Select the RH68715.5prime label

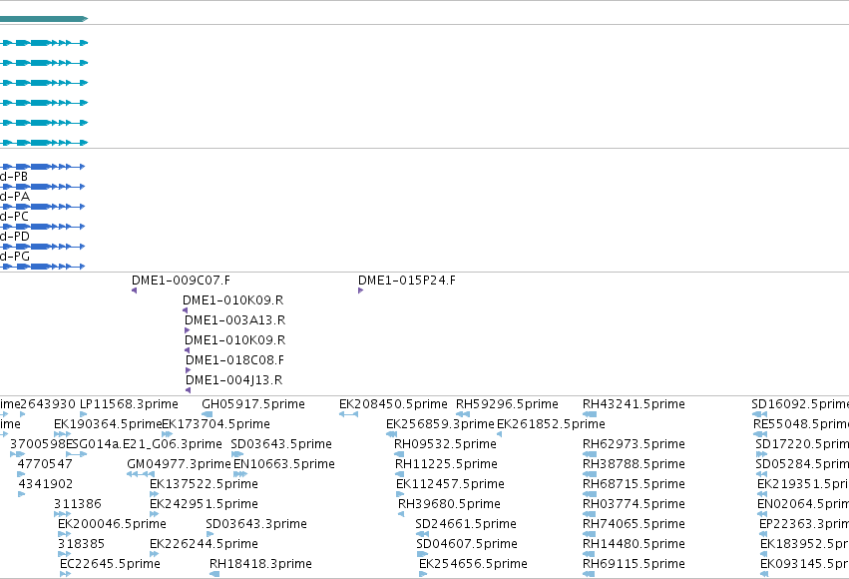tap(634, 484)
